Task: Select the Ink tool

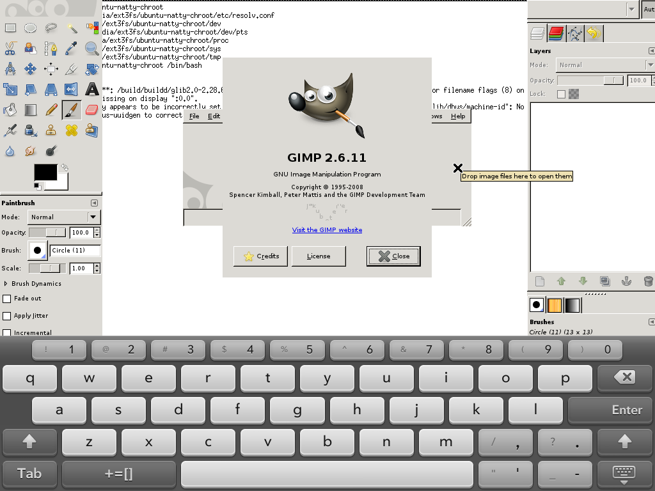Action: point(31,130)
